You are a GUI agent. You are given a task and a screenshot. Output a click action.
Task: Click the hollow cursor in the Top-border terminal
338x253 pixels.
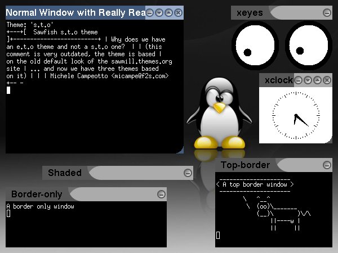(x=218, y=236)
